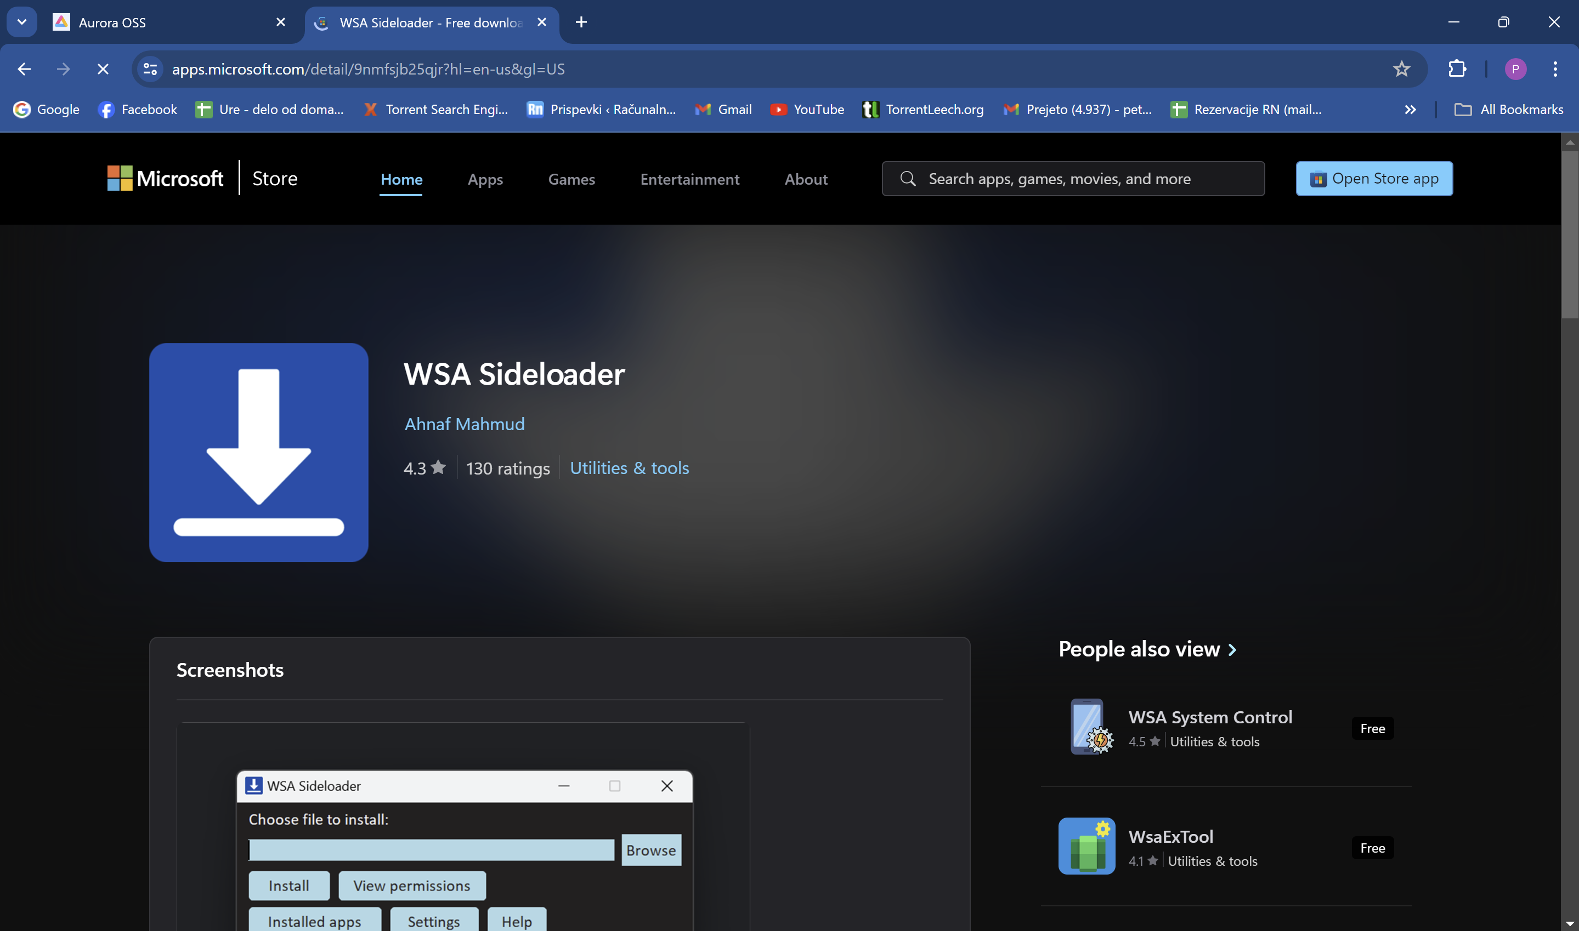The image size is (1579, 931).
Task: Click the Free badge for WsaExTool
Action: 1372,848
